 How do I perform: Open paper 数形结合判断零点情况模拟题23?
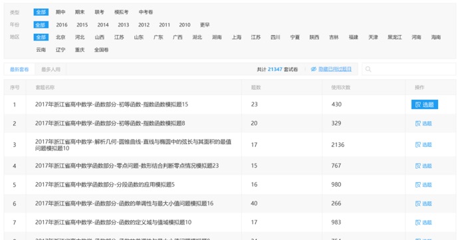[127, 166]
